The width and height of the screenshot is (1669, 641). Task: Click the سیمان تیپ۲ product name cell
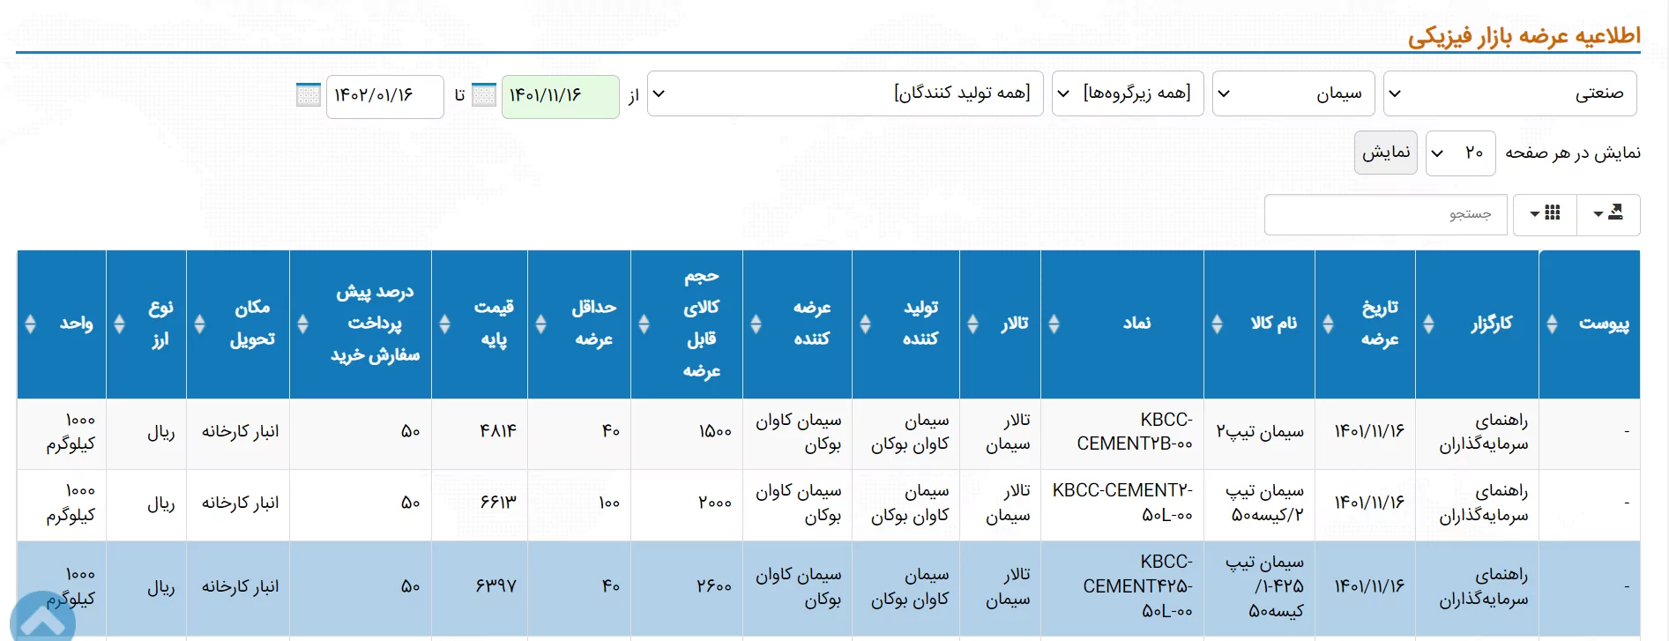point(1259,433)
